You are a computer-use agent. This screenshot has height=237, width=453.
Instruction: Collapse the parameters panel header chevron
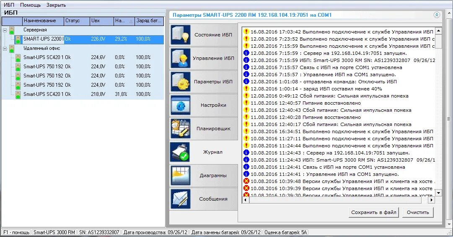pyautogui.click(x=437, y=15)
